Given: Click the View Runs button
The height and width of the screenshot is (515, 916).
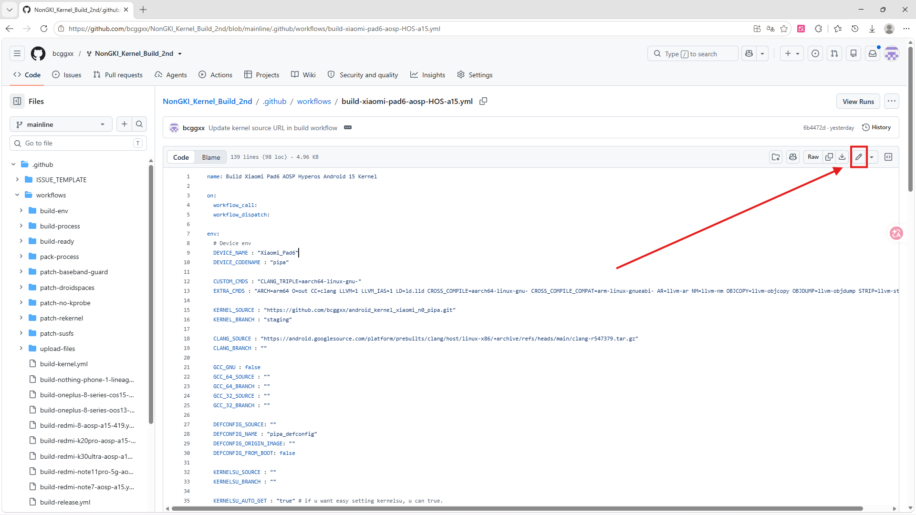Looking at the screenshot, I should 858,101.
